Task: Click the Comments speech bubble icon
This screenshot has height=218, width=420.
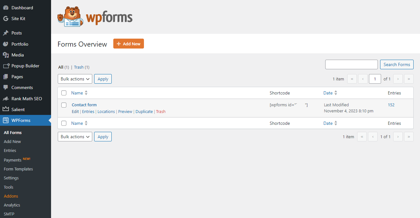Action: (x=6, y=87)
